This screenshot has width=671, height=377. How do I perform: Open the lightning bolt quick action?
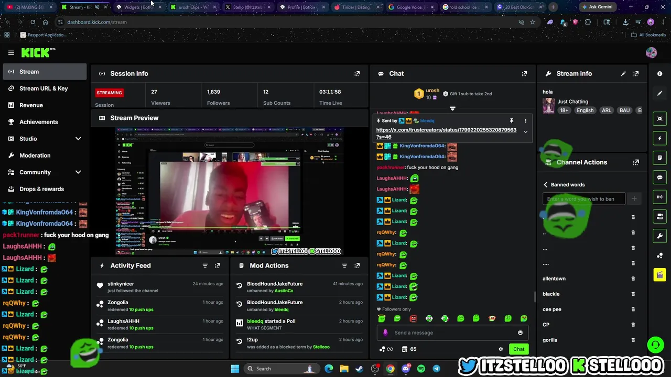coord(660,139)
